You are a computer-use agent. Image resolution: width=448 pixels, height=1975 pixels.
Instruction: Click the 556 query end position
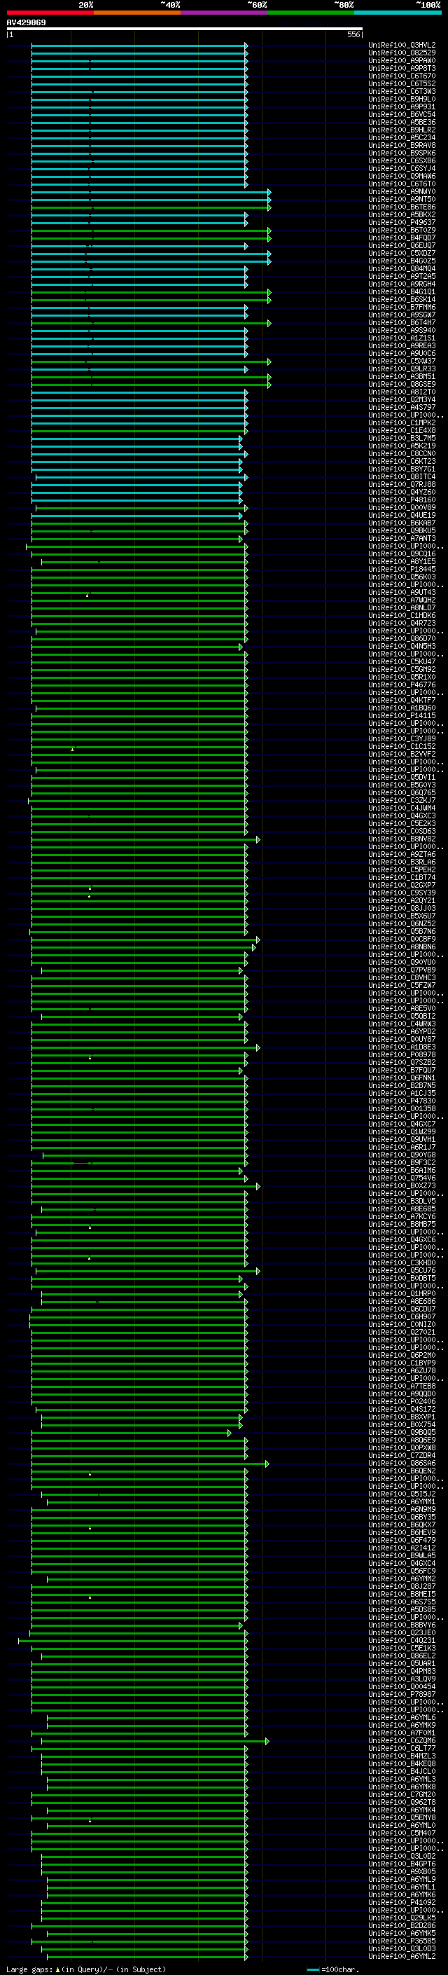pos(353,34)
